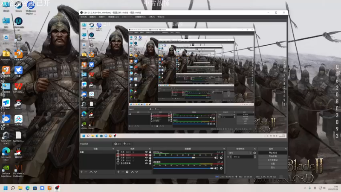Select the 场景 item in Scenes list
The height and width of the screenshot is (192, 341).
tap(97, 152)
